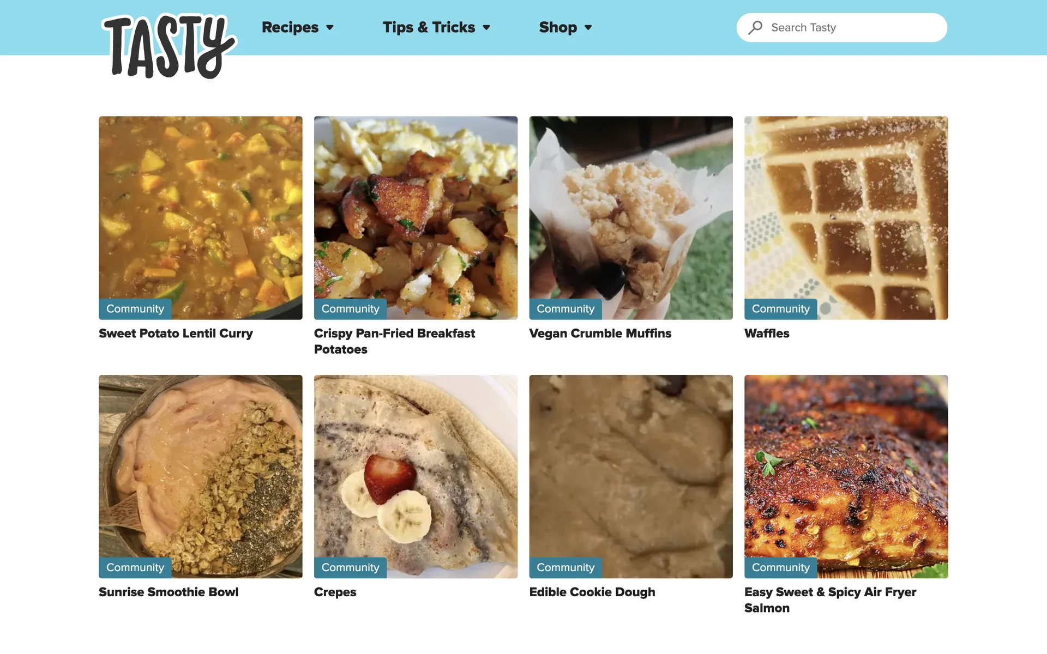The image size is (1047, 654).
Task: Click the Community tag on Crepes
Action: [350, 568]
